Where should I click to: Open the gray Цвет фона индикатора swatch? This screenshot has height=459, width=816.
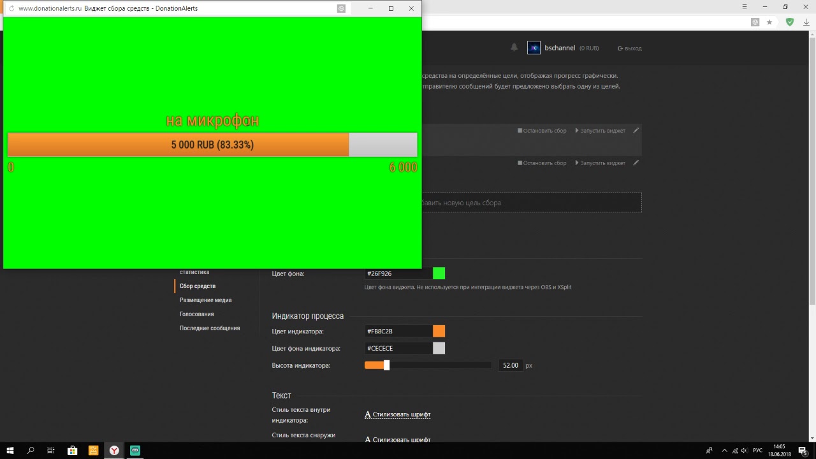click(x=439, y=348)
